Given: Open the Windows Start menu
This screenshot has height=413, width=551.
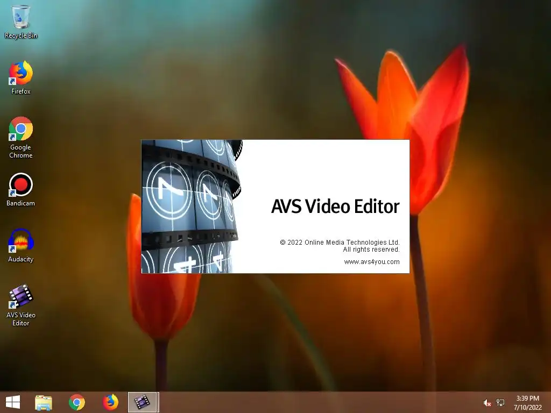Looking at the screenshot, I should tap(13, 402).
